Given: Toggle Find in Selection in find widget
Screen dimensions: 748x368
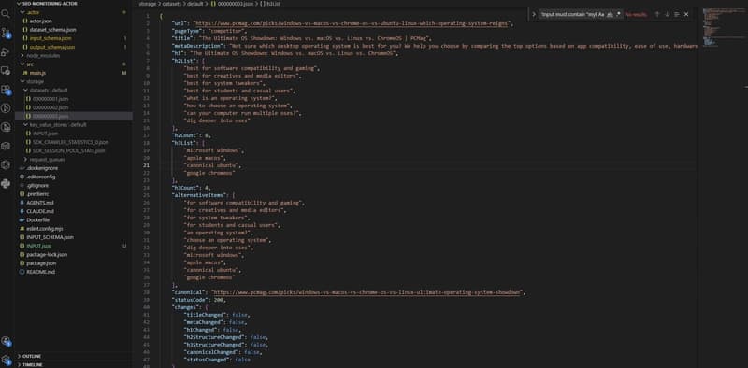Looking at the screenshot, I should tap(676, 14).
